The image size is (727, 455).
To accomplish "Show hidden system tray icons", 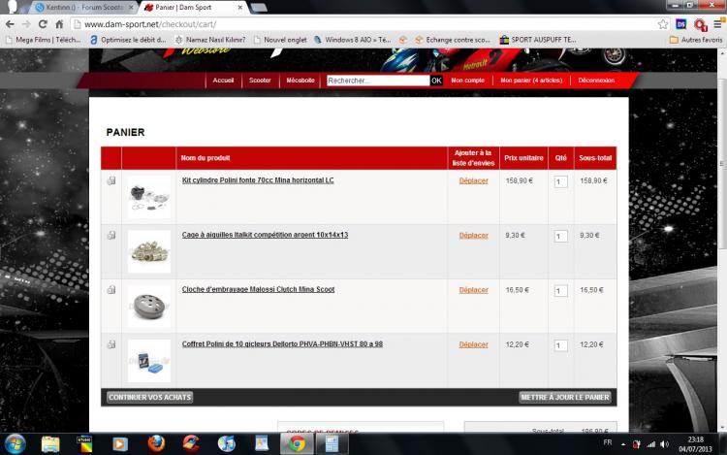I will [623, 444].
